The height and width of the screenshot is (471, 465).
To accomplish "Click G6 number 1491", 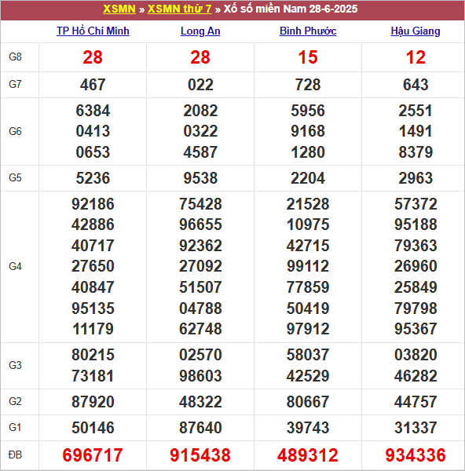I will [x=416, y=131].
